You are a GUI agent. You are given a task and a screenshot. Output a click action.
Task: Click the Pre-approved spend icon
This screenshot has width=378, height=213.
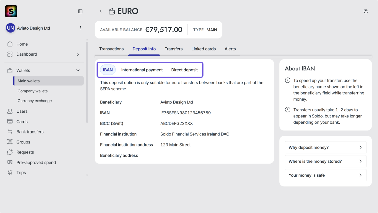10,162
